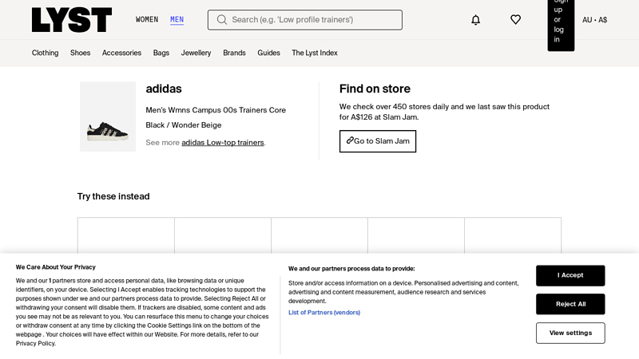639x359 pixels.
Task: Click Sign up or log in button
Action: 561,26
